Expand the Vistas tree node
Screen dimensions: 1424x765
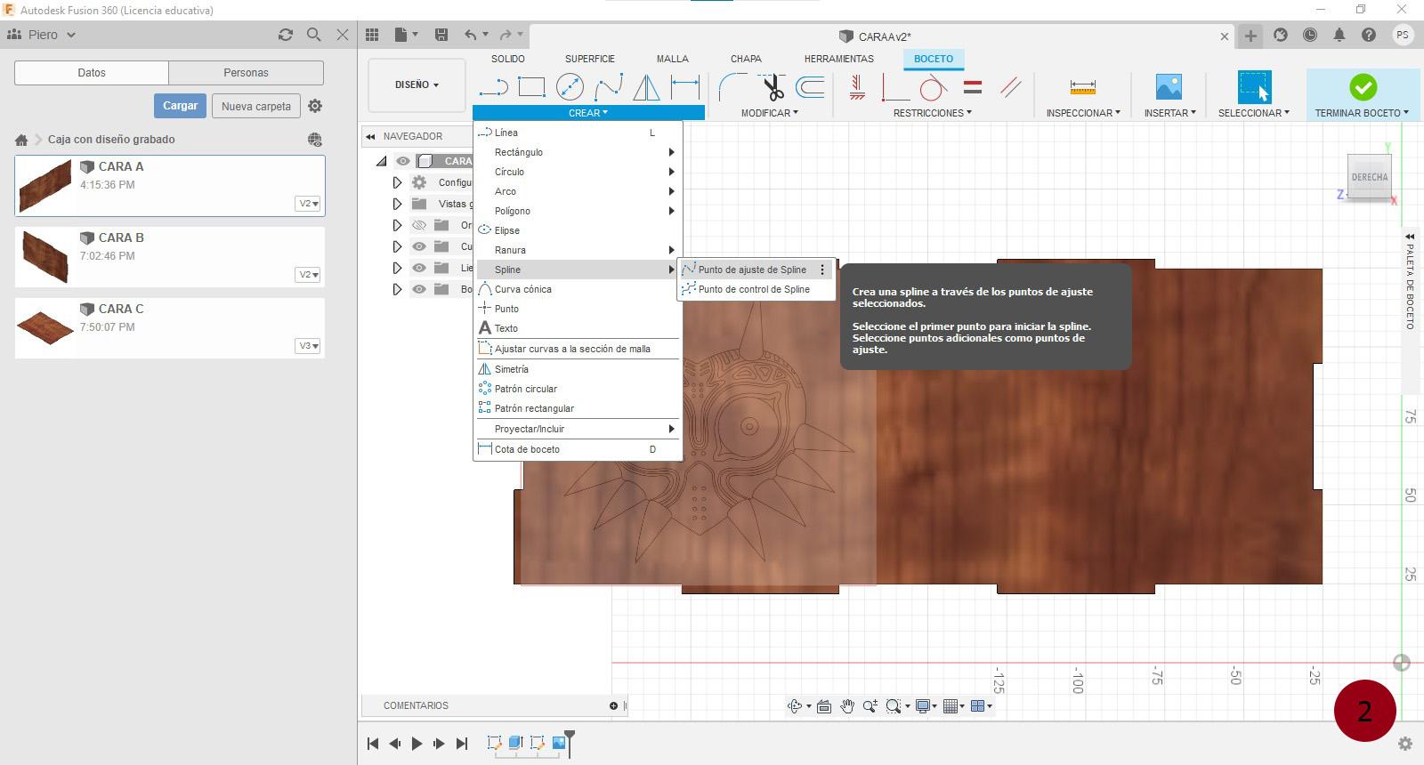pyautogui.click(x=397, y=204)
